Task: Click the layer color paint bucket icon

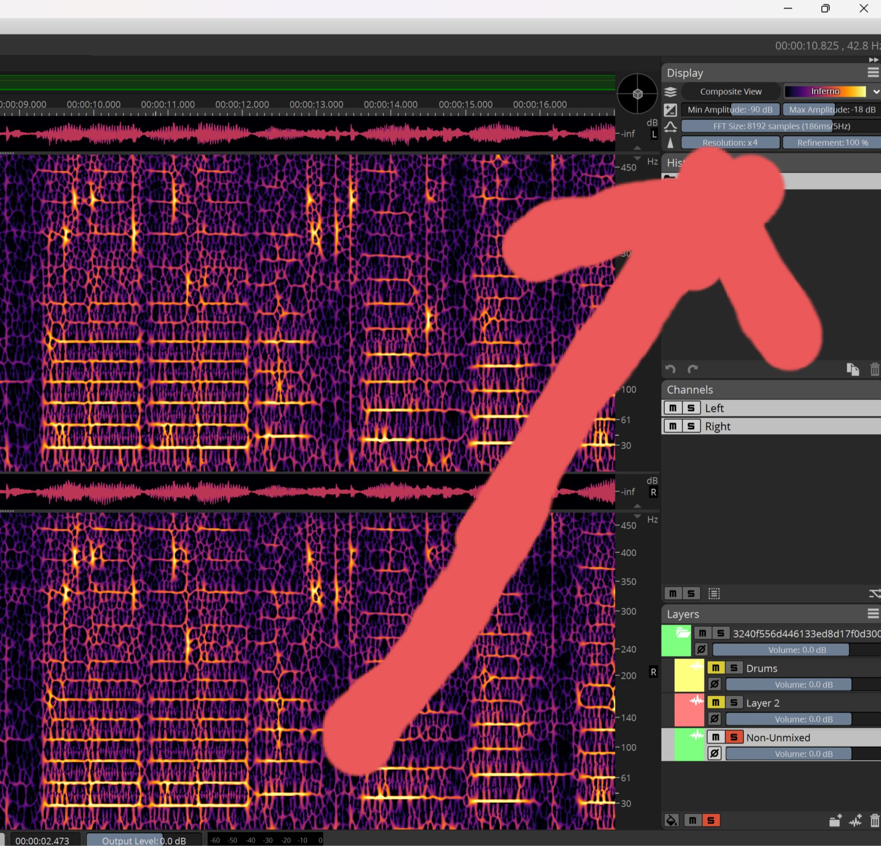Action: 671,820
